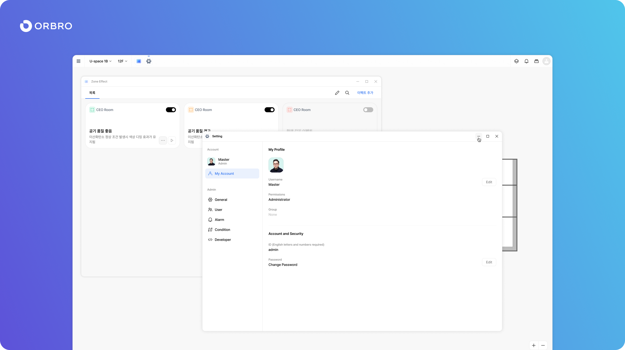This screenshot has height=350, width=625.
Task: Open the notification bell icon
Action: (526, 61)
